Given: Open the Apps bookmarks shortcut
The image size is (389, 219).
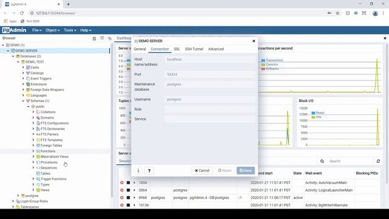Looking at the screenshot, I should point(10,21).
